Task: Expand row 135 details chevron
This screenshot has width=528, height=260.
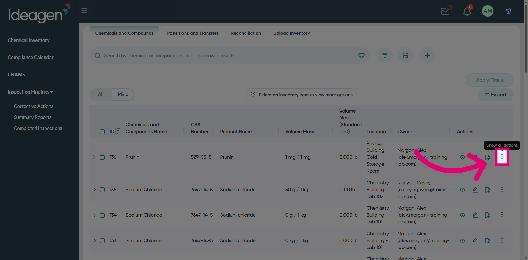Action: point(94,190)
